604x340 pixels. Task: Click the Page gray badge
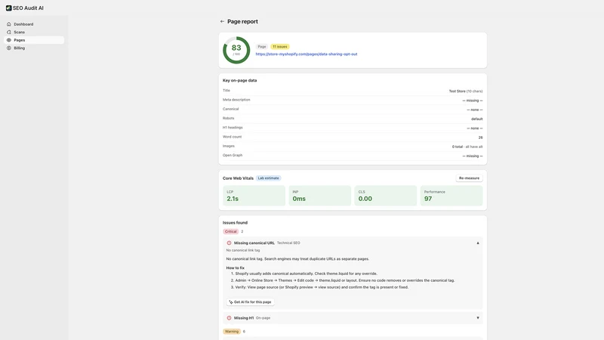pyautogui.click(x=262, y=47)
